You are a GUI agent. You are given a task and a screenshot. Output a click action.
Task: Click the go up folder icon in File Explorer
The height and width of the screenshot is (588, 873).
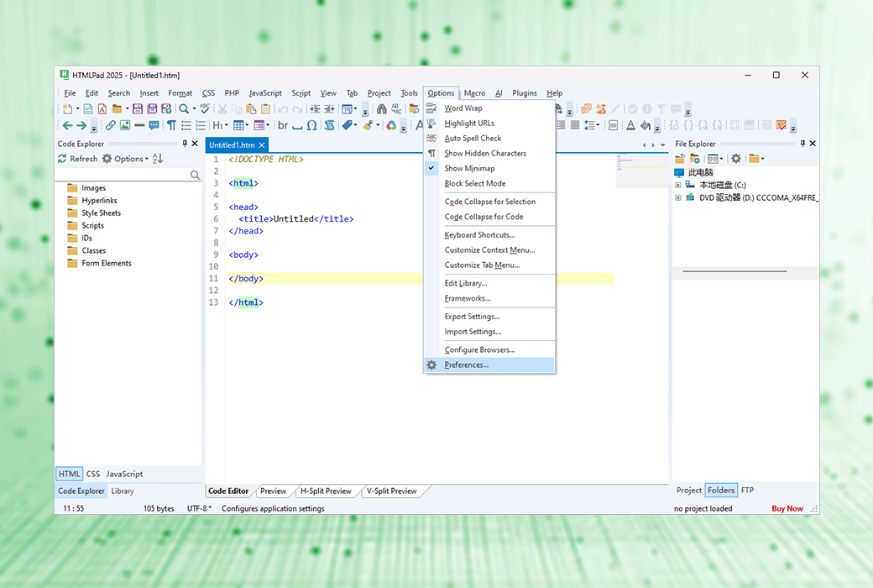[x=680, y=159]
